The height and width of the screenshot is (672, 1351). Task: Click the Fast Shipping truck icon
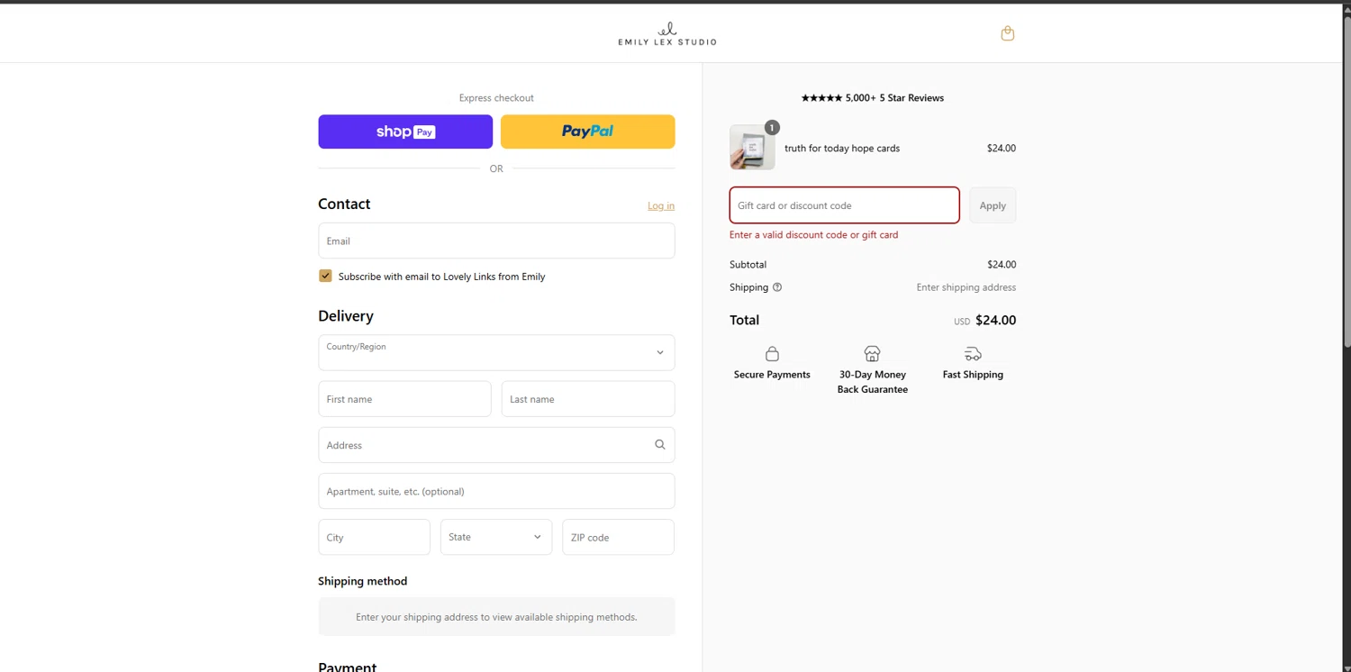pos(973,353)
